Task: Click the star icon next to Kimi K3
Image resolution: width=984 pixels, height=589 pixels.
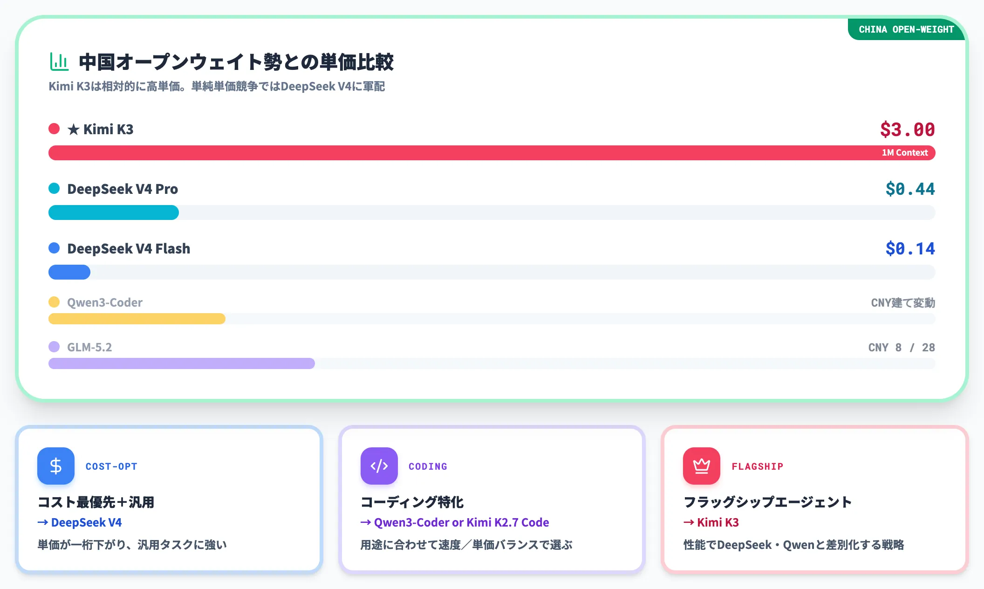Action: click(x=74, y=130)
